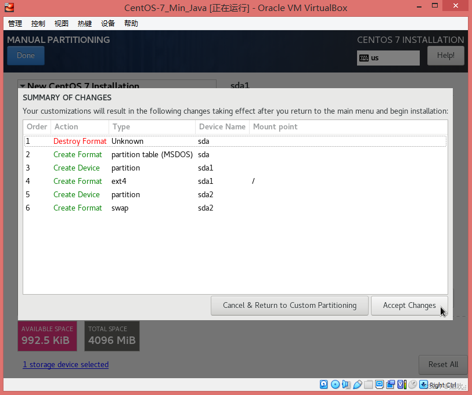Screen dimensions: 472x395
Task: Click the Device Name column header
Action: (x=222, y=126)
